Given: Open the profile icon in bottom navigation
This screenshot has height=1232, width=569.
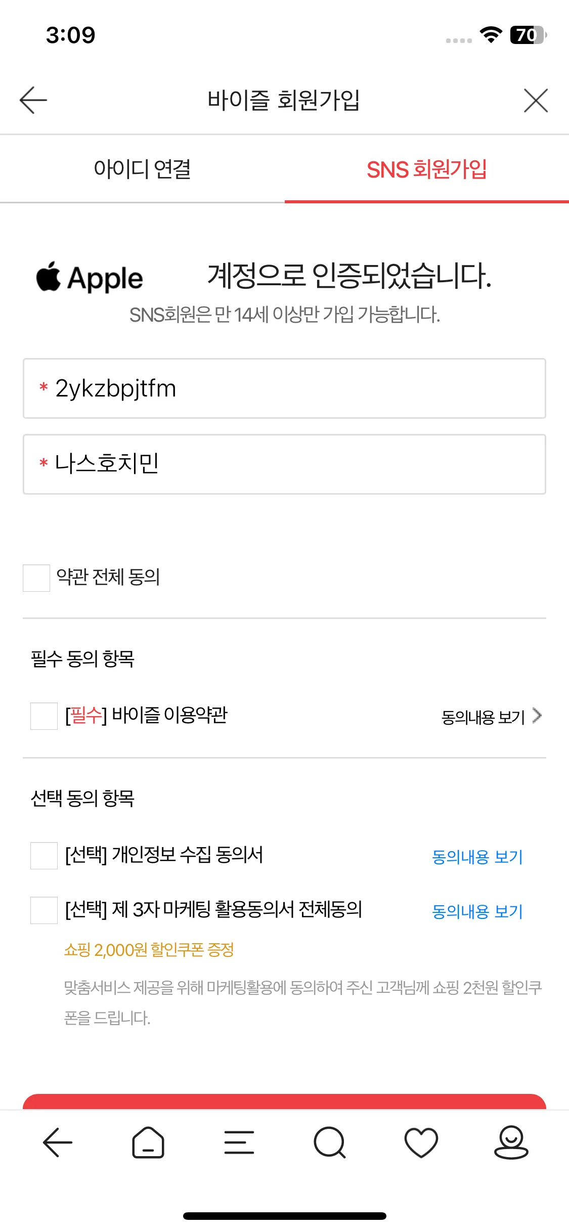Looking at the screenshot, I should tap(512, 1142).
